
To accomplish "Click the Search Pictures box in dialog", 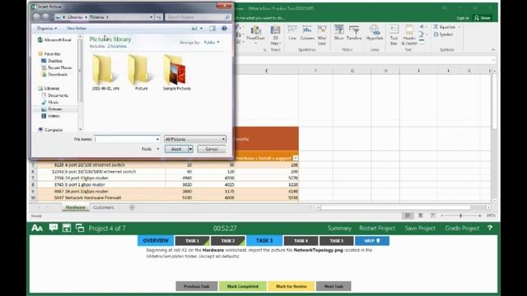I will [198, 17].
